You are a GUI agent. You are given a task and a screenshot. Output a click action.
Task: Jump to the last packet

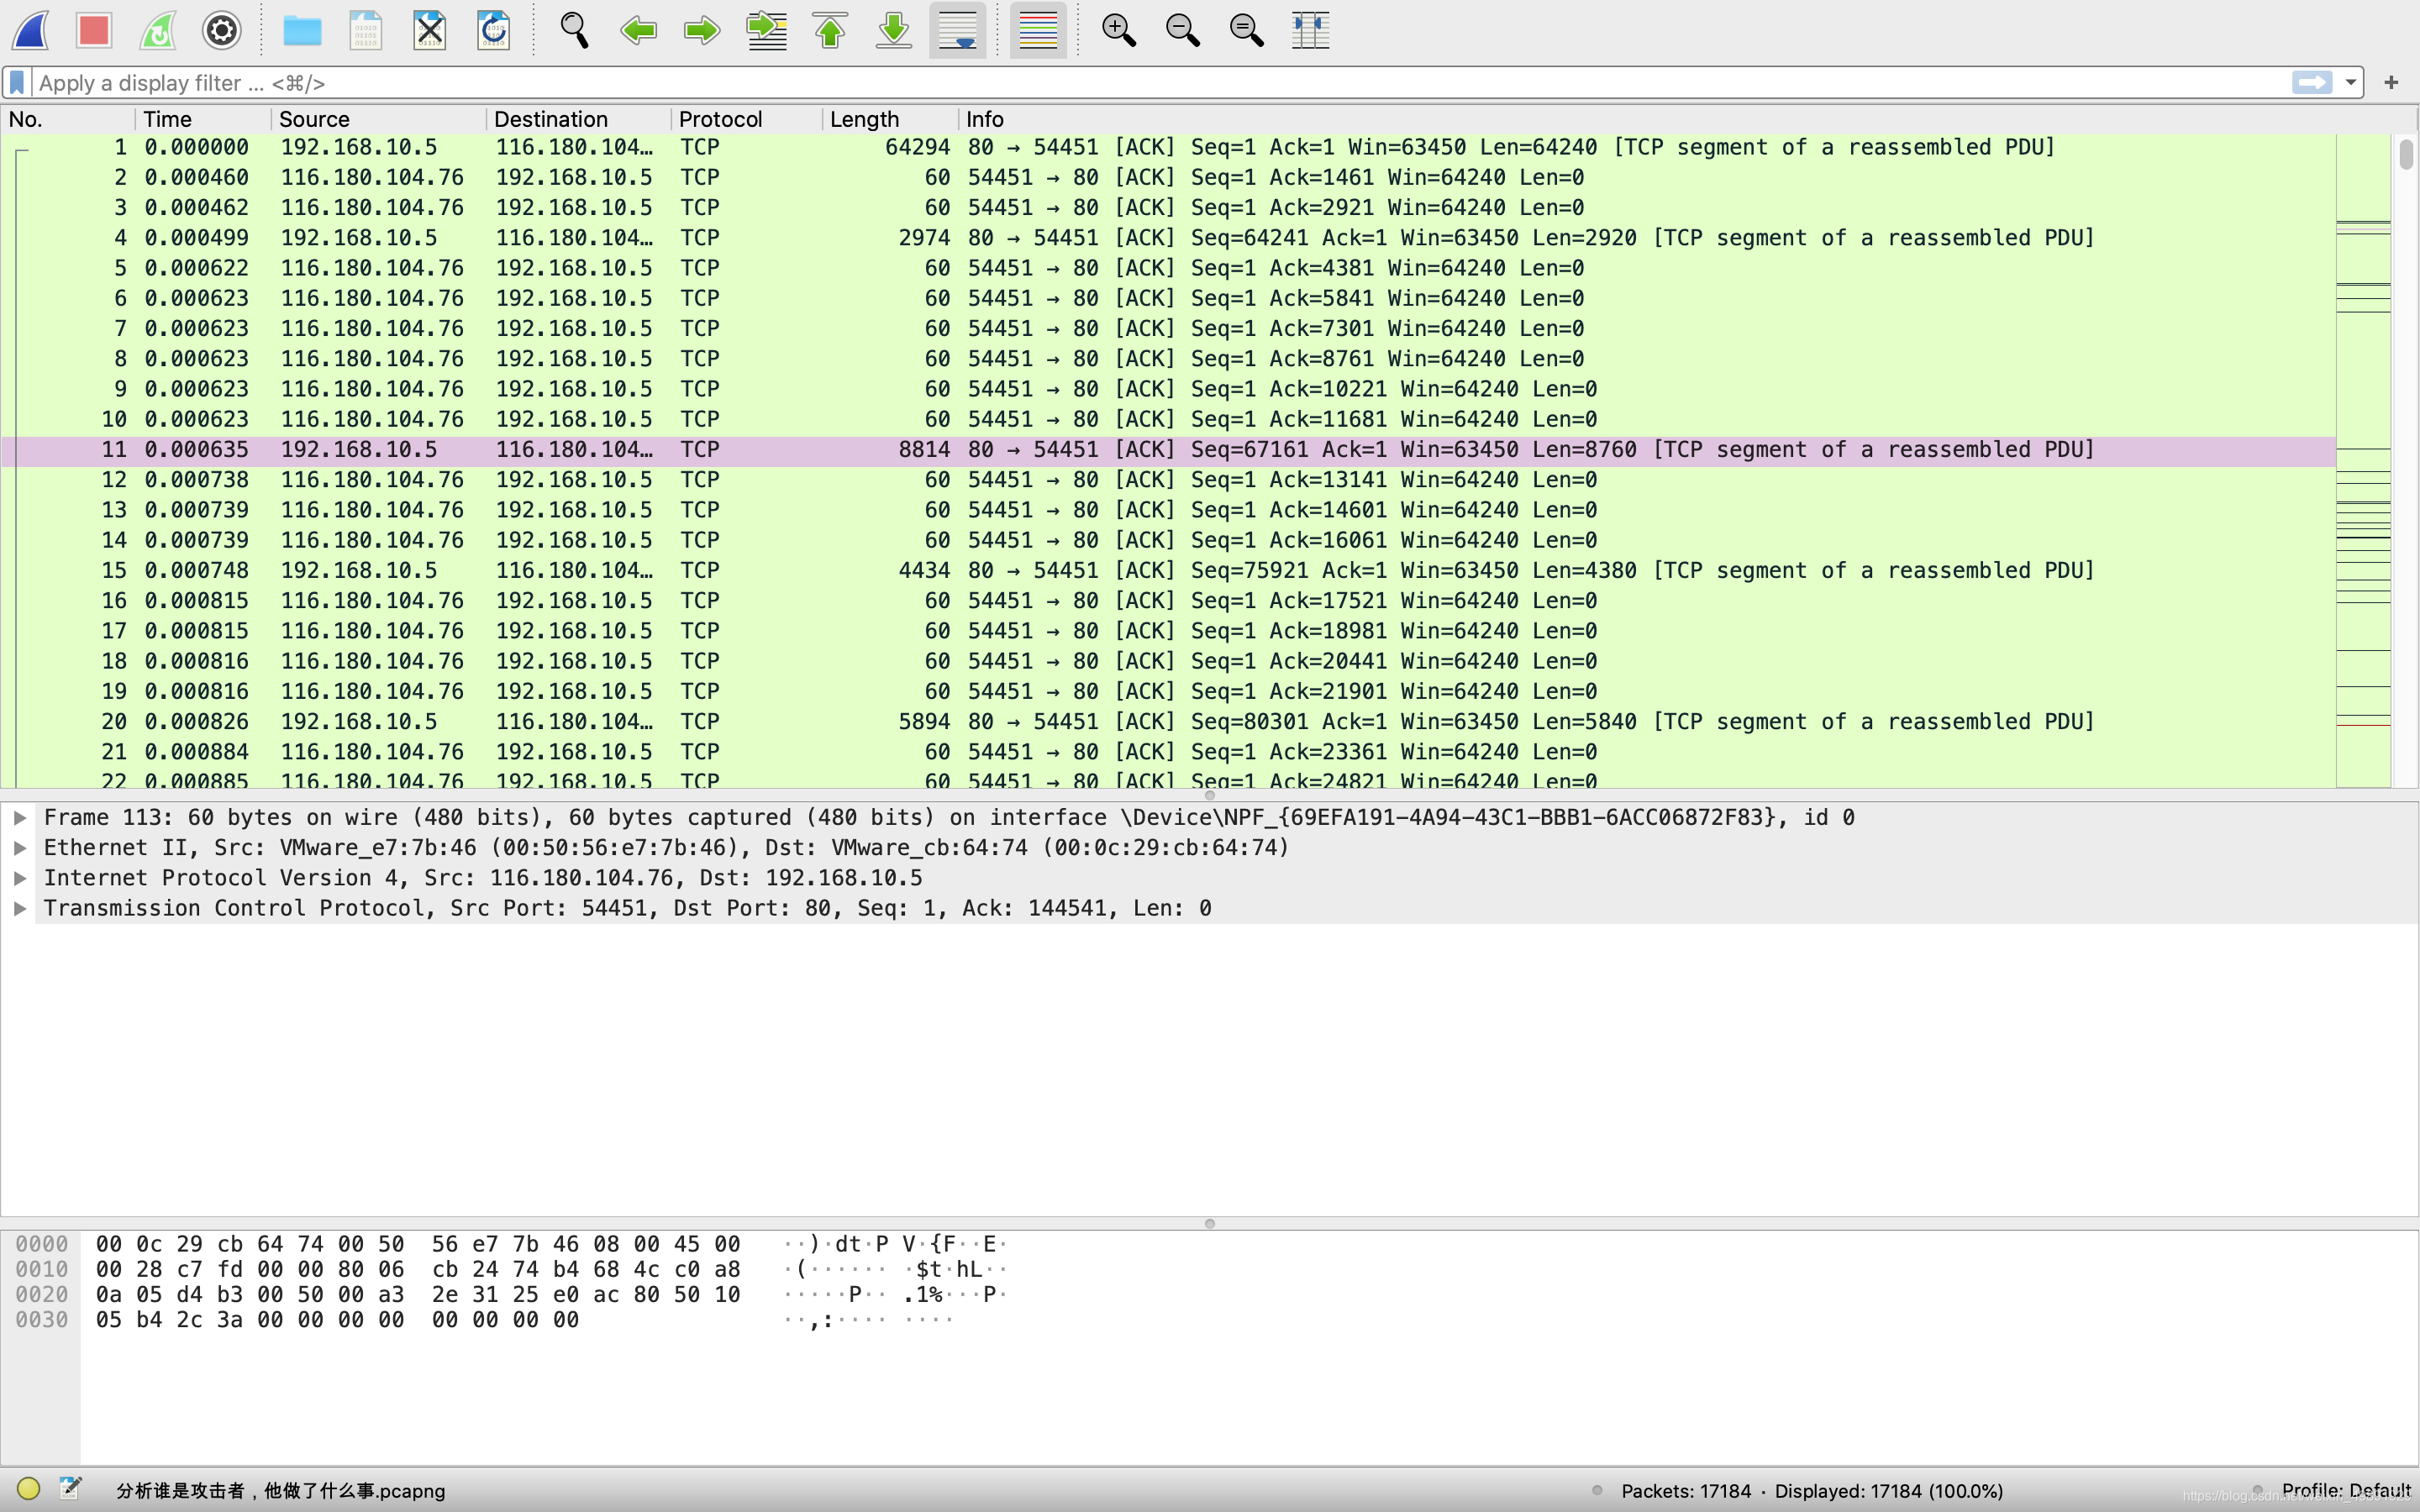coord(894,30)
